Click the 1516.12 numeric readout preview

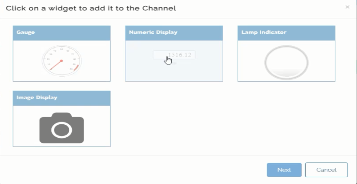click(174, 55)
